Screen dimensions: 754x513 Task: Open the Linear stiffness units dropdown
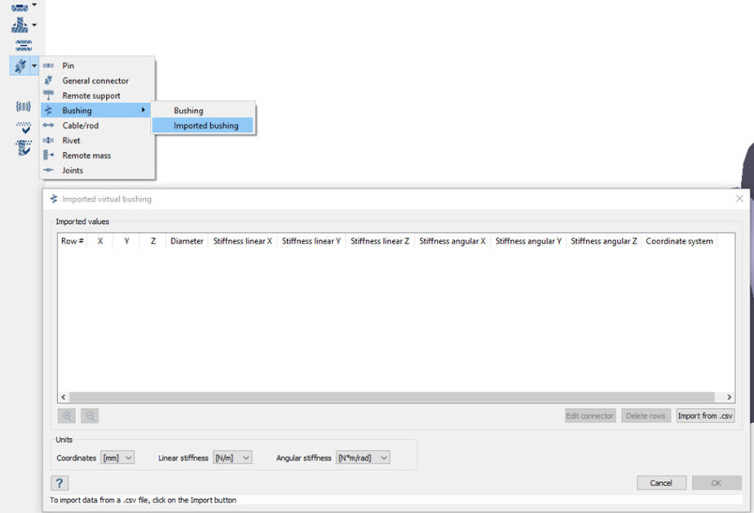(231, 458)
